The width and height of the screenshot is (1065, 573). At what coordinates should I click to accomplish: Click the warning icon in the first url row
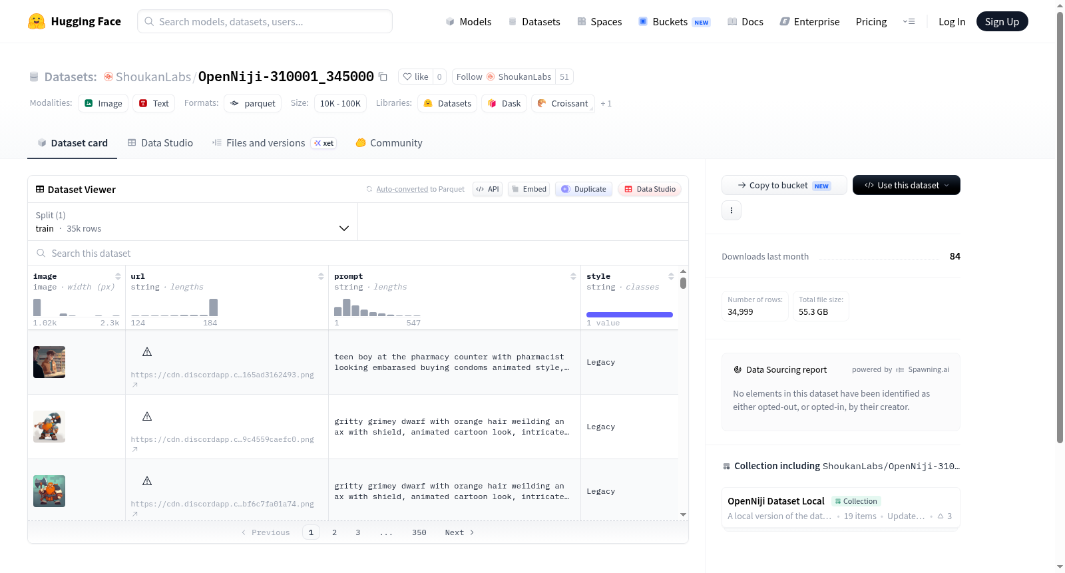pos(147,351)
